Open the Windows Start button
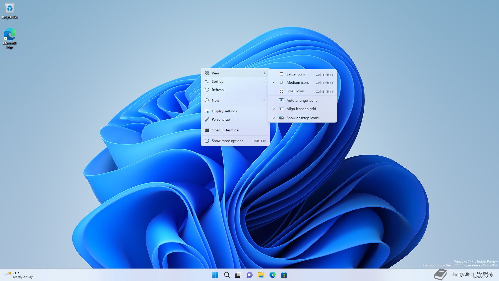Image resolution: width=499 pixels, height=281 pixels. tap(215, 275)
